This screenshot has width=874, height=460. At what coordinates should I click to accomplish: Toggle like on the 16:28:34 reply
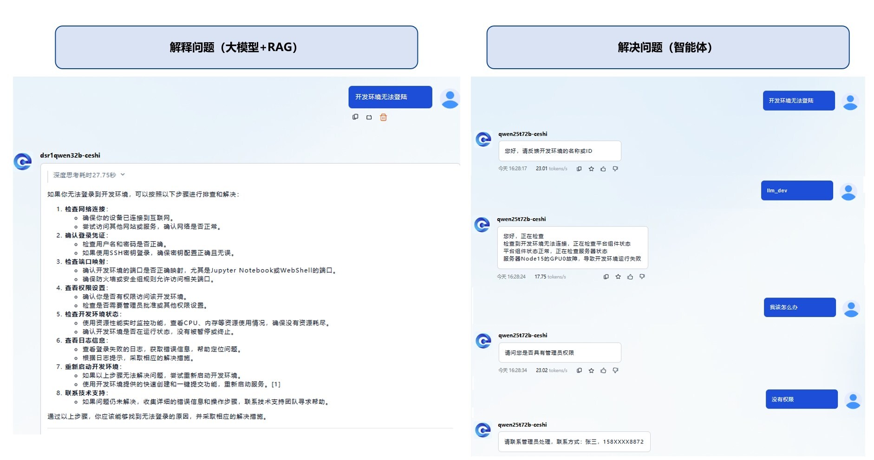click(603, 370)
